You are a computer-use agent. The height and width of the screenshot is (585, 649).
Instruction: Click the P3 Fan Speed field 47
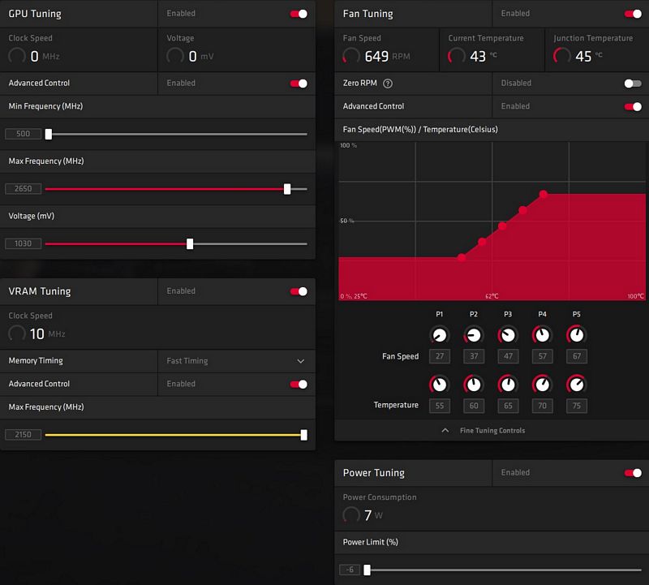tap(509, 356)
